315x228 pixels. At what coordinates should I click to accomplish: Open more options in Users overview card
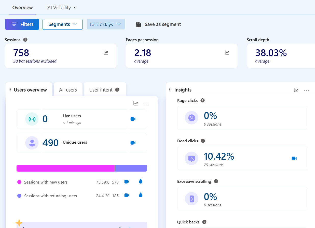tap(146, 104)
